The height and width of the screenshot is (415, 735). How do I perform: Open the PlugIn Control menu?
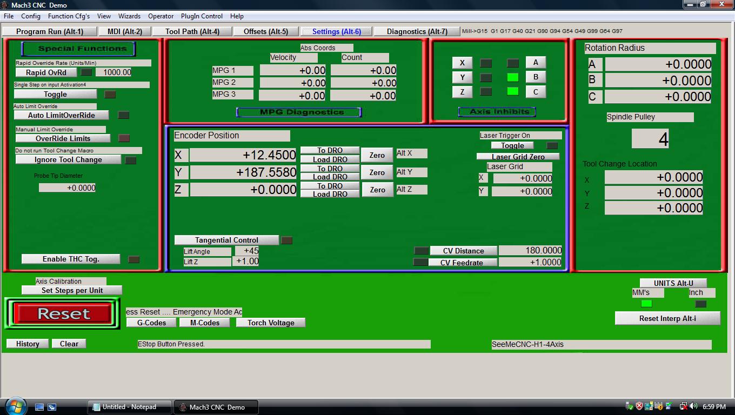click(x=202, y=16)
